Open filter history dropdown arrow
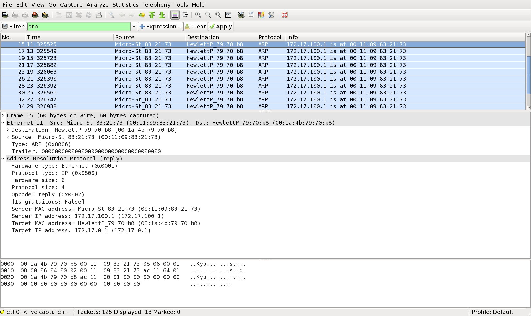 (134, 27)
